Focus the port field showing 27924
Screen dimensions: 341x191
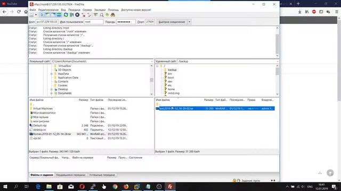coord(150,22)
